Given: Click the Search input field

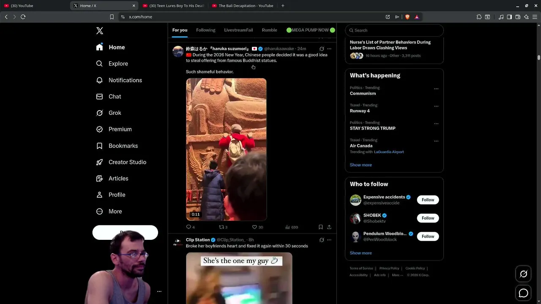Looking at the screenshot, I should tap(394, 30).
